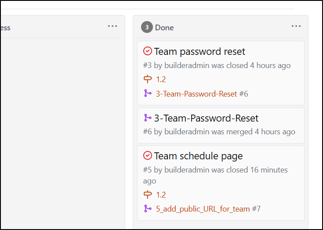Click the merged 4 hours ago card text
Viewport: 323px width, 230px height.
219,132
